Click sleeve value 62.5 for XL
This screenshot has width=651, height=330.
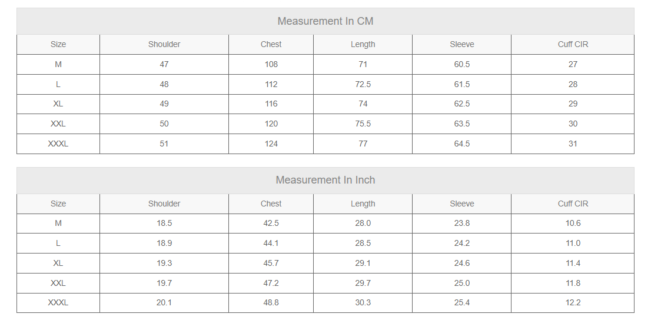461,104
